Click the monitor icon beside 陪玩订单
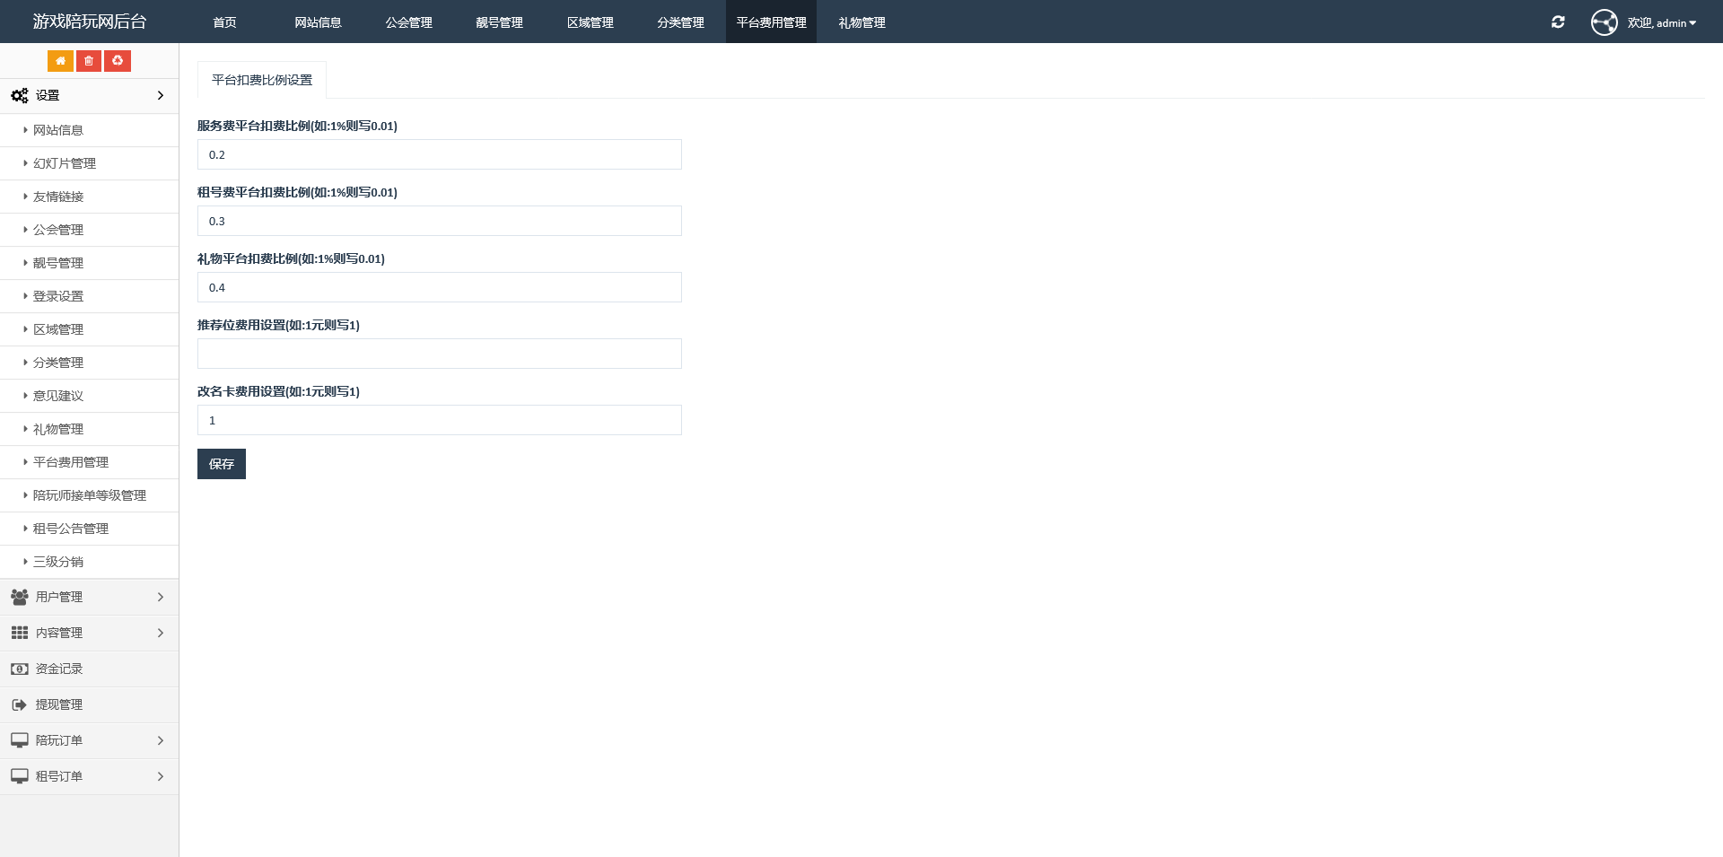The height and width of the screenshot is (857, 1723). (20, 740)
